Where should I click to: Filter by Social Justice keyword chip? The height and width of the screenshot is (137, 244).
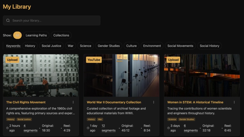[51, 46]
